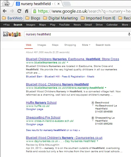Click the voice search microphone icon

click(x=129, y=34)
